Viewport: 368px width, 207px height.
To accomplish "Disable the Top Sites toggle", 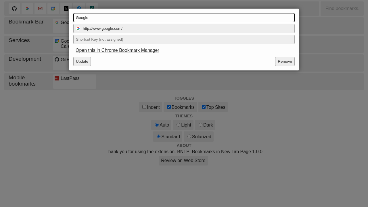I will coord(204,107).
